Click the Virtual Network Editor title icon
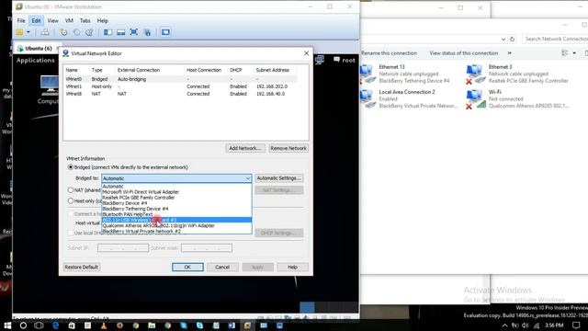 point(65,53)
